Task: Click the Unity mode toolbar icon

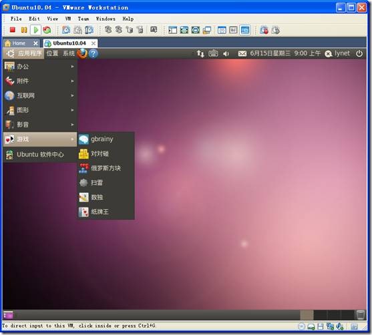Action: [206, 30]
